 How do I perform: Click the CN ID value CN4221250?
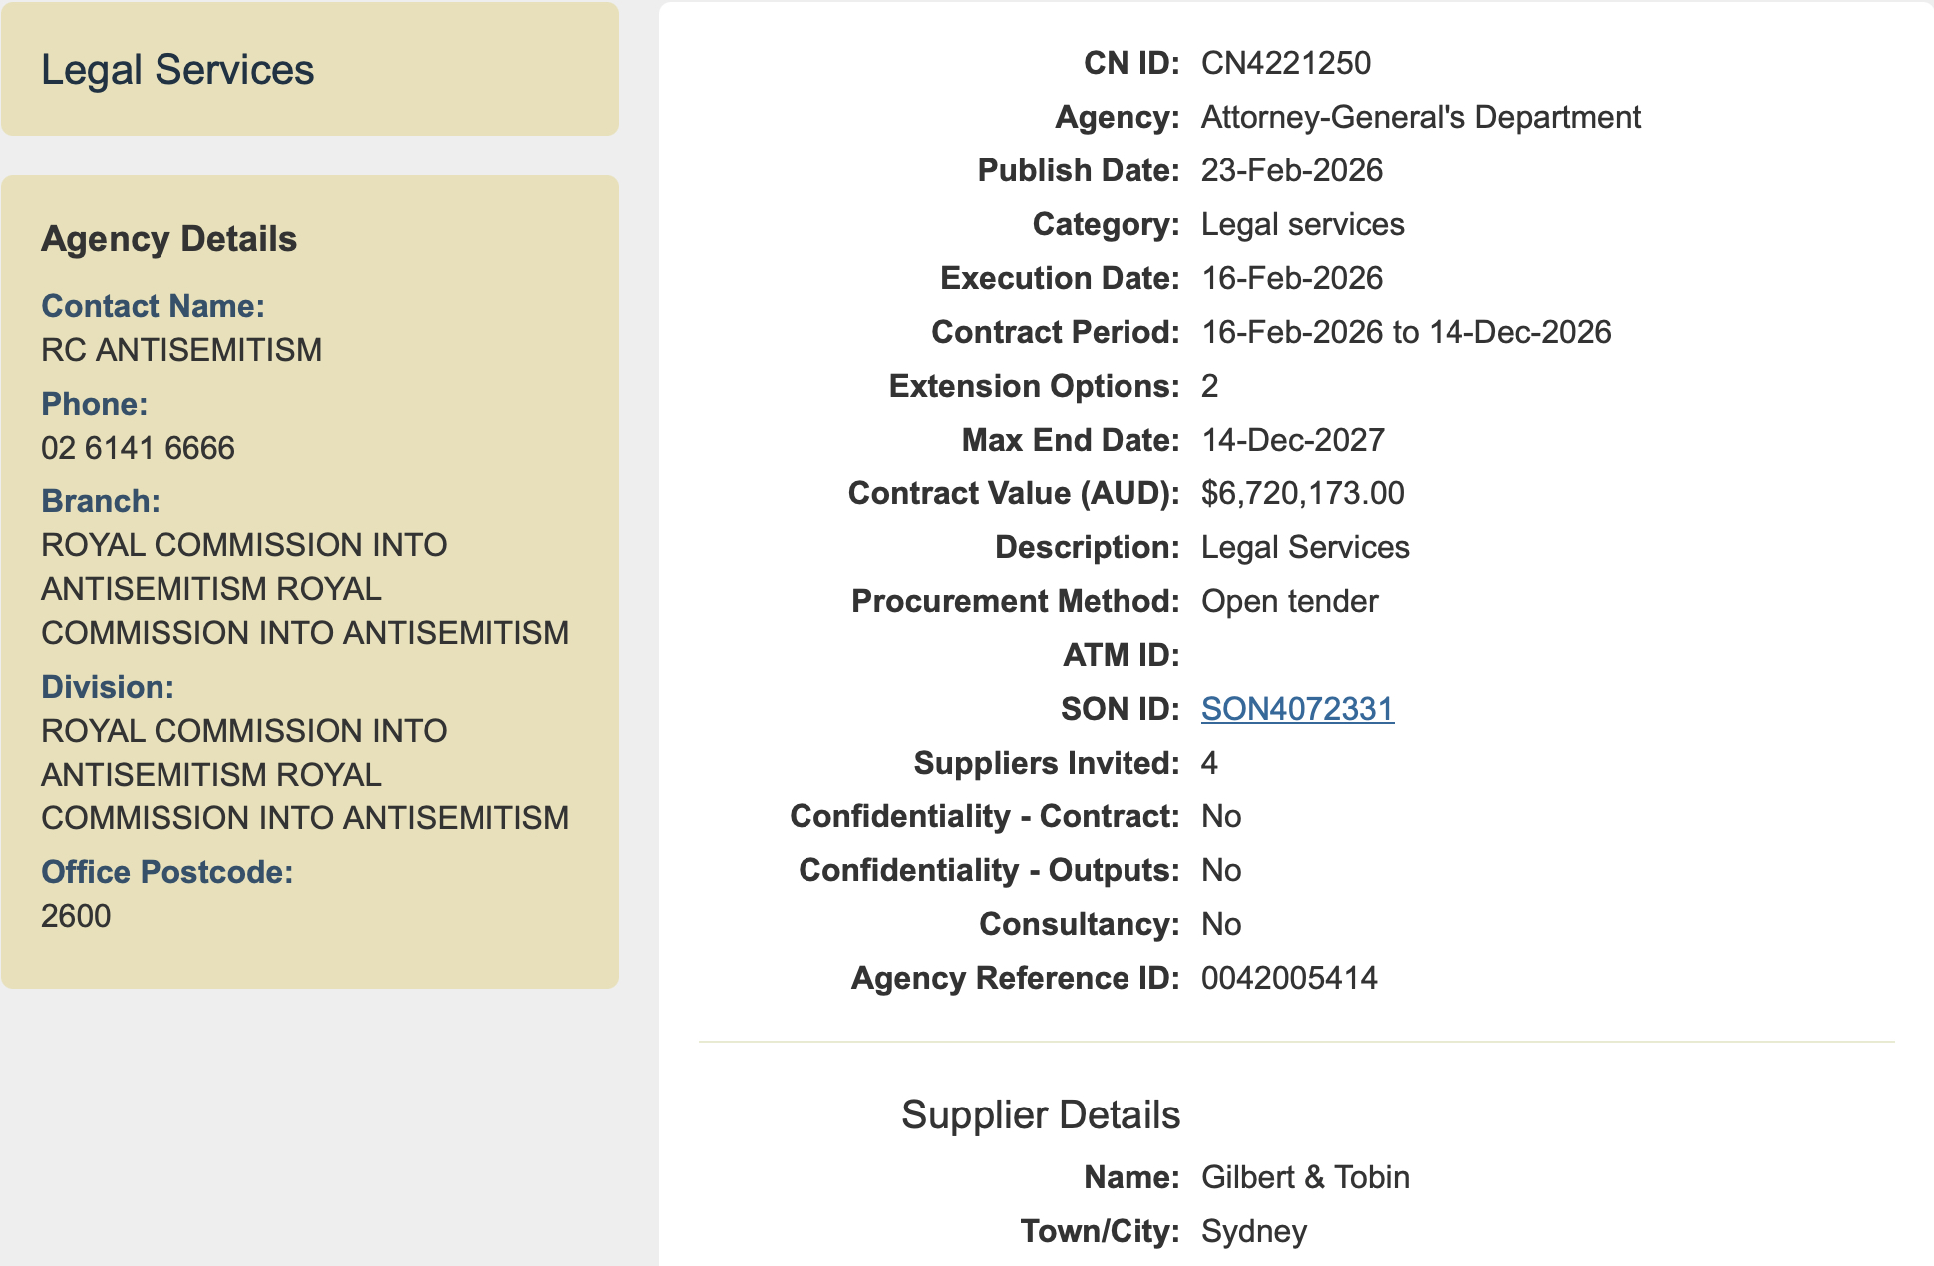pos(1285,63)
